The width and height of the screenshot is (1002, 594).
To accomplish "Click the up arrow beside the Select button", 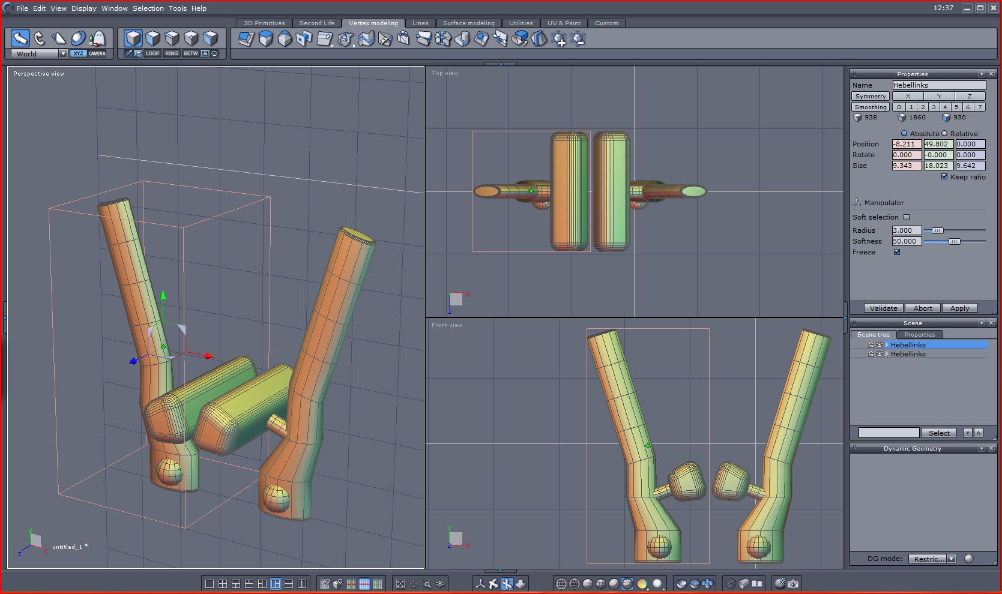I will [979, 433].
